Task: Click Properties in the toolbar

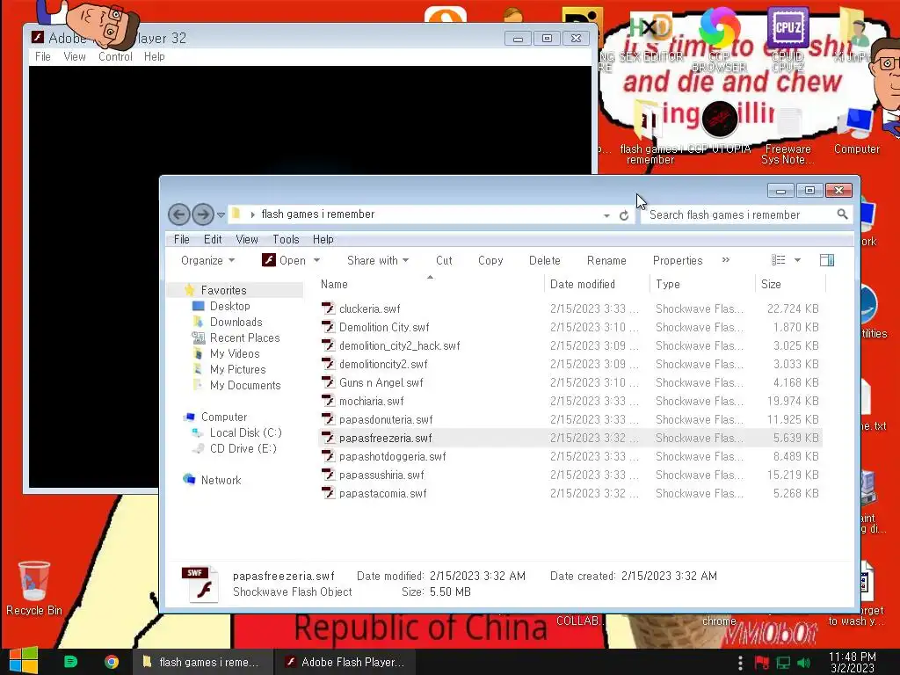Action: click(x=678, y=260)
